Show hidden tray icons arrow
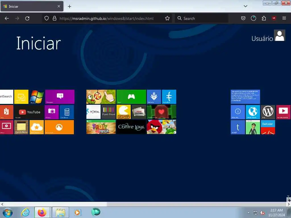This screenshot has width=291, height=218. click(x=248, y=213)
